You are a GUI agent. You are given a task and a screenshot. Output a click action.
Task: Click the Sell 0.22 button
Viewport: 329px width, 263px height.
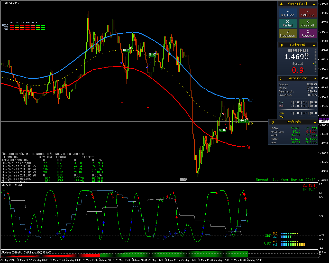(308, 13)
